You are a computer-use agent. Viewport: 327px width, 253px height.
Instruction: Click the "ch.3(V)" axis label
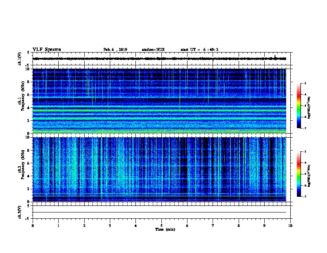click(x=20, y=212)
